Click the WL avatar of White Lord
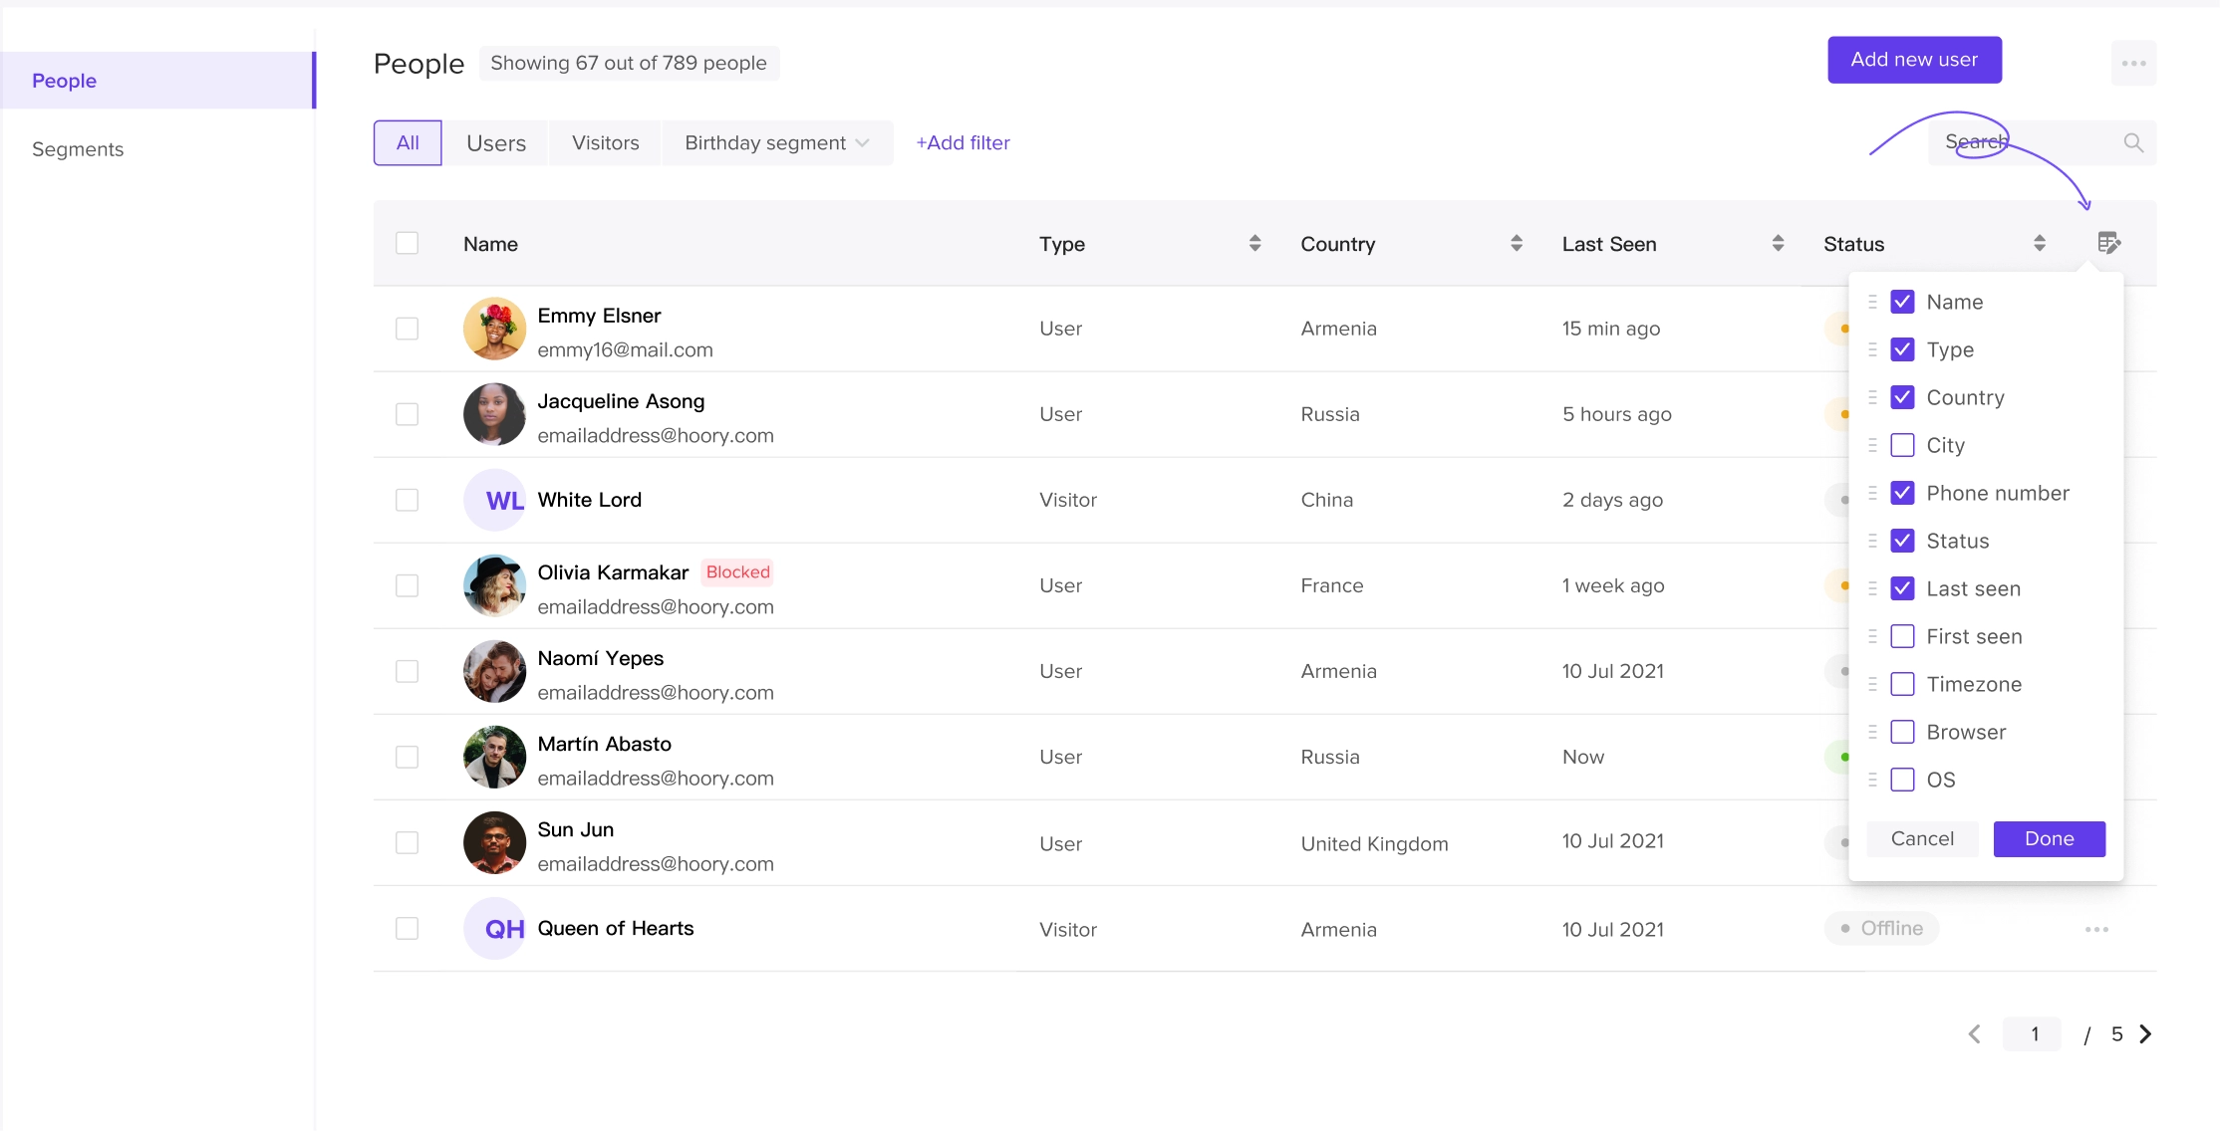 (x=494, y=500)
